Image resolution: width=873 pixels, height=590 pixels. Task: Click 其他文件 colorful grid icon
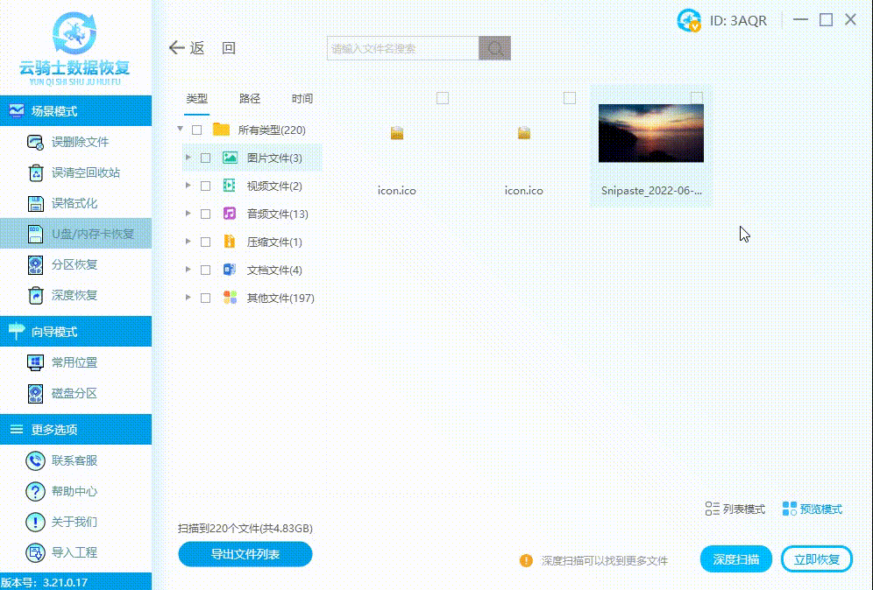[x=230, y=298]
